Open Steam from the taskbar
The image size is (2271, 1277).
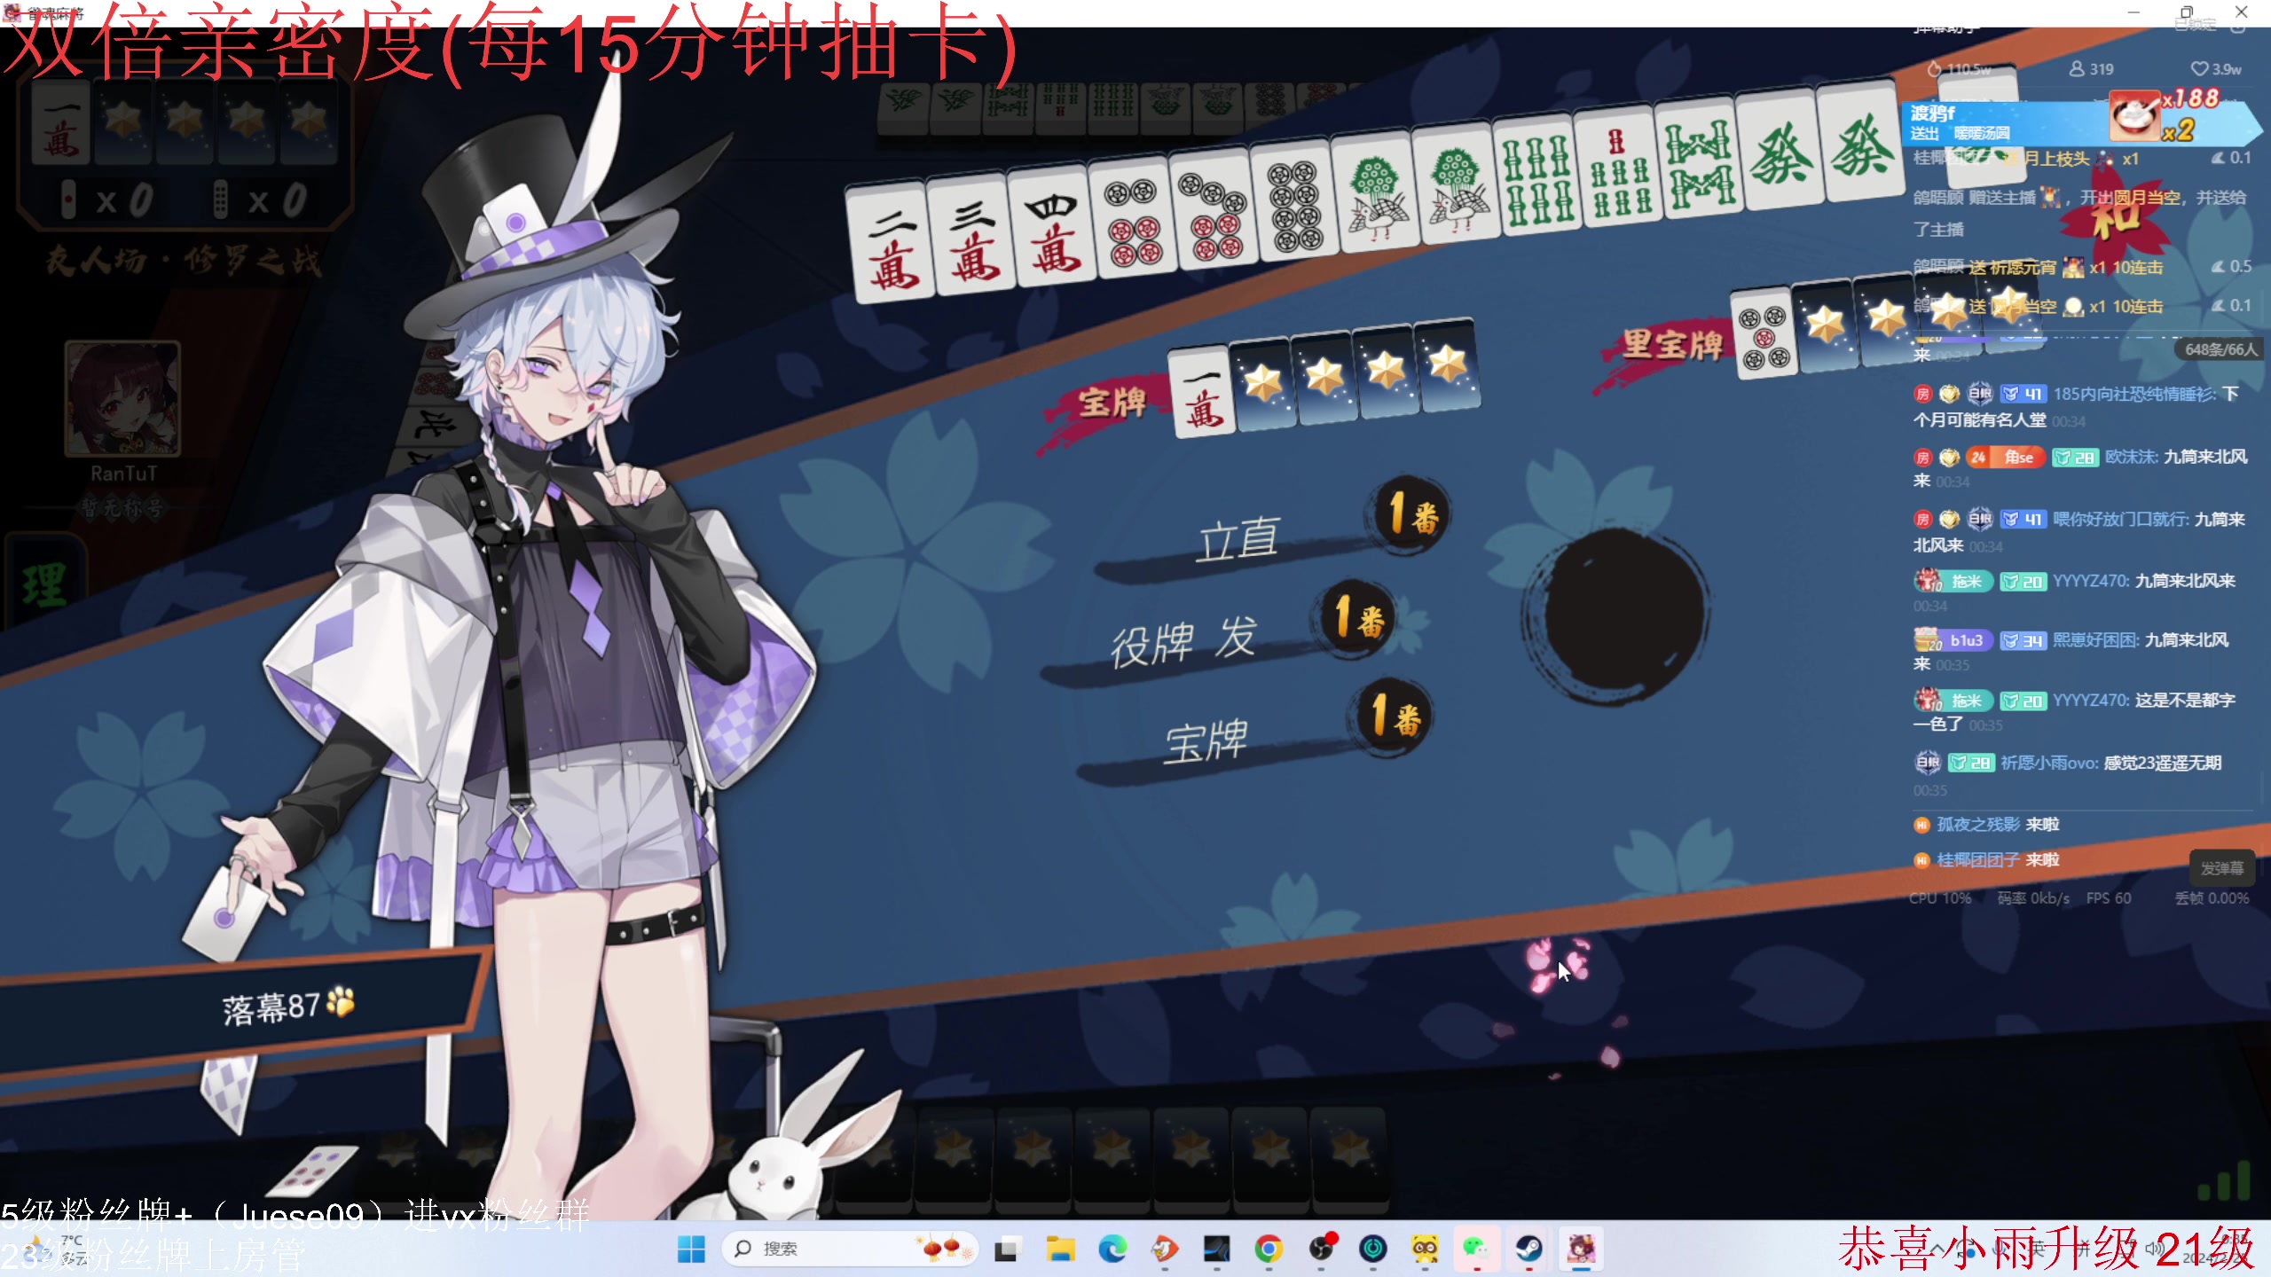[1528, 1249]
